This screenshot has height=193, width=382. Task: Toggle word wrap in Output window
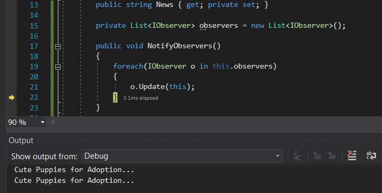(x=371, y=155)
